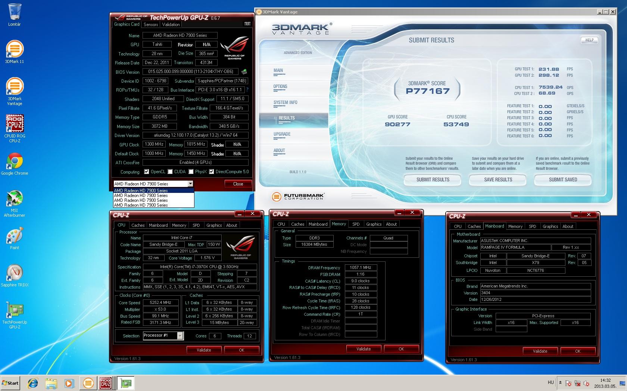Image resolution: width=627 pixels, height=391 pixels.
Task: Take a GPU-Z screenshot with the camera icon
Action: 247,24
